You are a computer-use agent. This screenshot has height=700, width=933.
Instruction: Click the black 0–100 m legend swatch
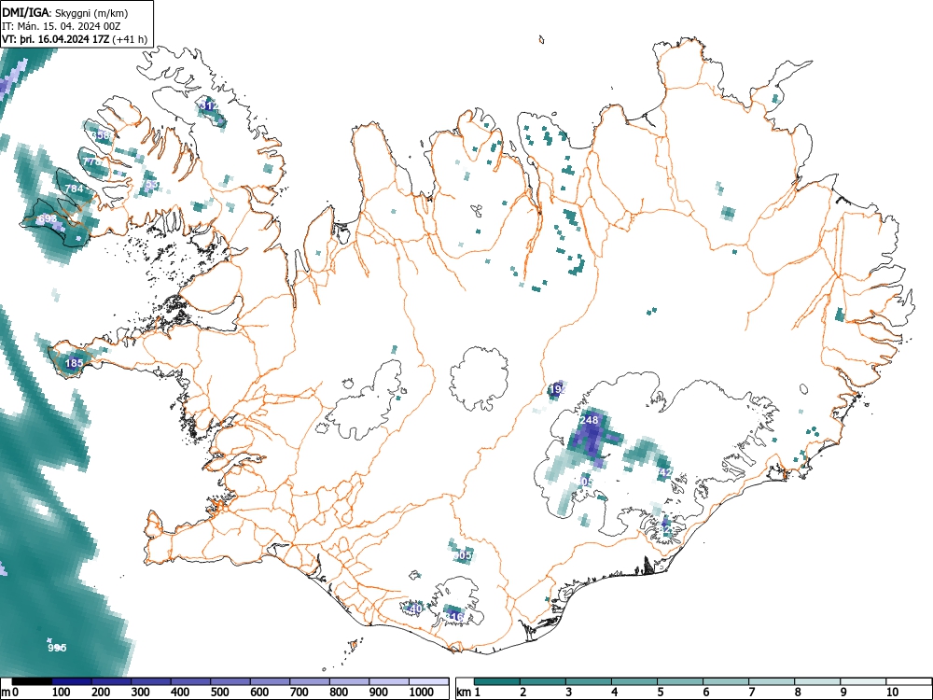tap(32, 681)
